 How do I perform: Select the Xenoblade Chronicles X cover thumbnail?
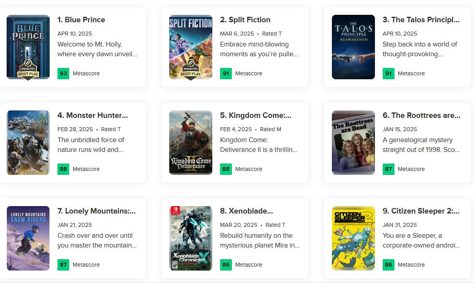point(191,238)
